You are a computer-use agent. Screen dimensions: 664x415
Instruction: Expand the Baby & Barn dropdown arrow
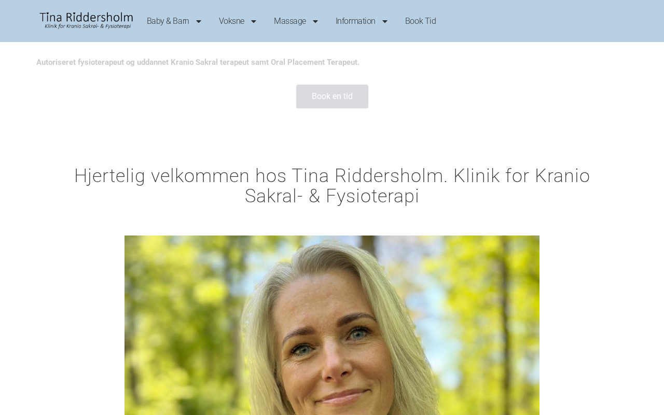(198, 21)
